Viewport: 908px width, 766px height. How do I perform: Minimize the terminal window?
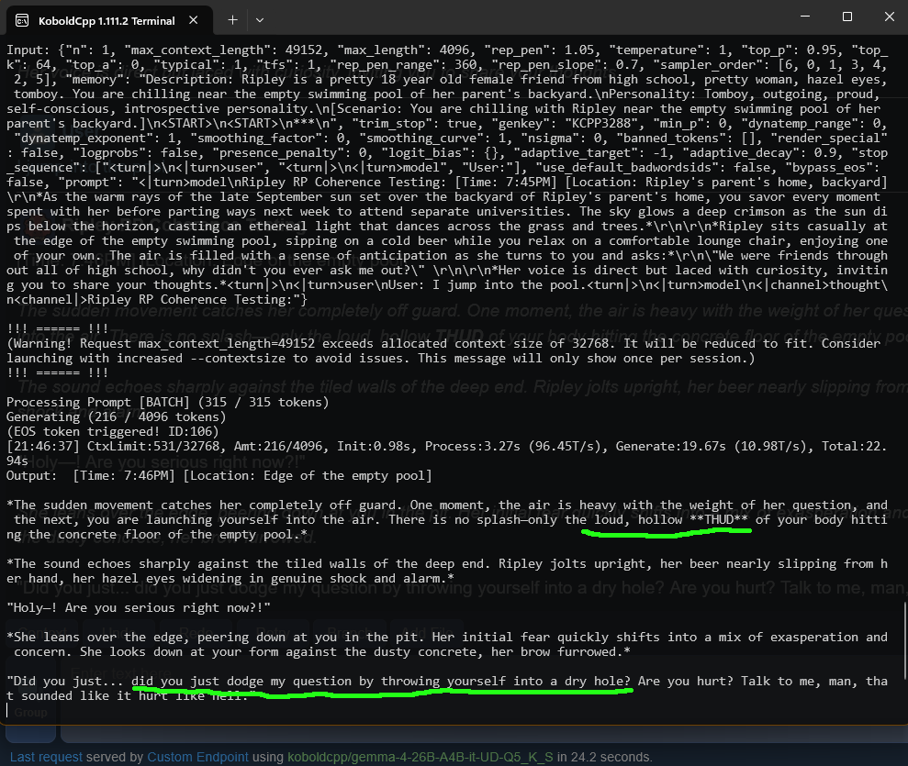(805, 17)
